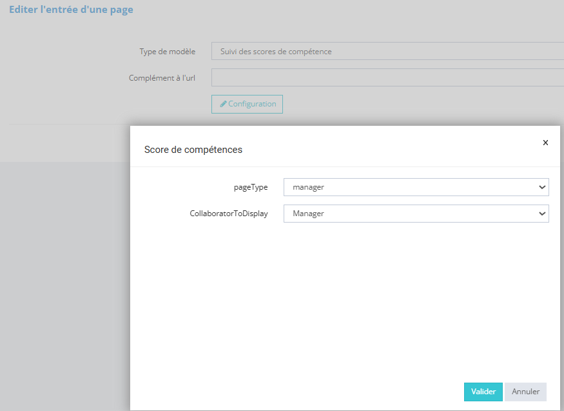Viewport: 564px width, 411px height.
Task: Click the Complément à l'url label
Action: [162, 78]
